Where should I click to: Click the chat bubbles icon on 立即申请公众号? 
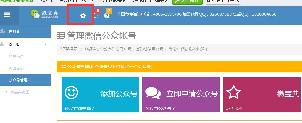point(153,93)
